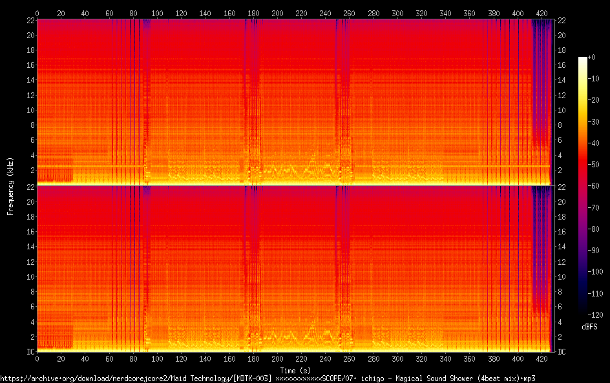Select the +0 label atop the color scale
This screenshot has width=610, height=383.
(591, 58)
